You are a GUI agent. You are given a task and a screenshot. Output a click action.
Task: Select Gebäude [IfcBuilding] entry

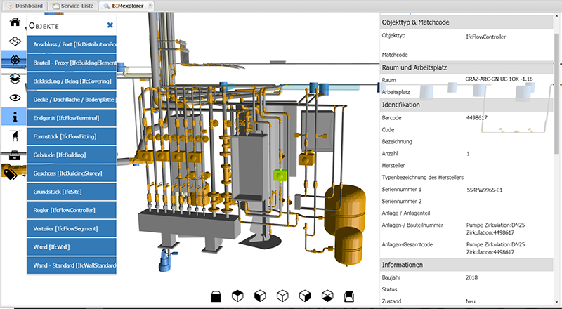point(72,155)
